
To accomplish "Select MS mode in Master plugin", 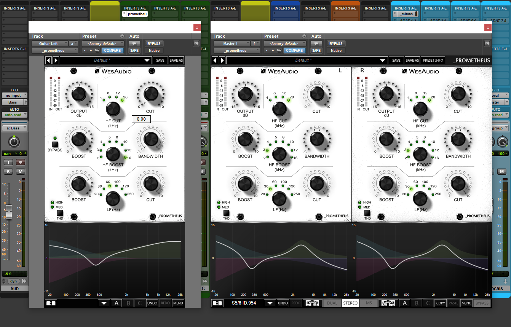I will [x=369, y=303].
